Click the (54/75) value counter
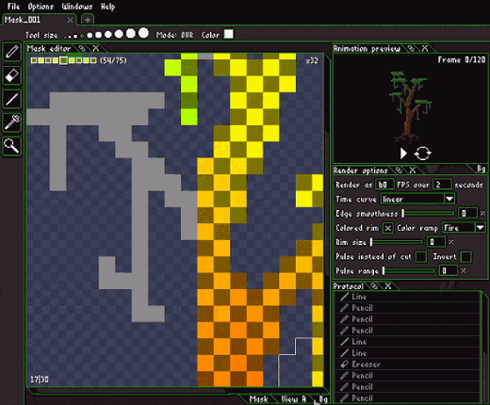490x405 pixels. pos(113,60)
